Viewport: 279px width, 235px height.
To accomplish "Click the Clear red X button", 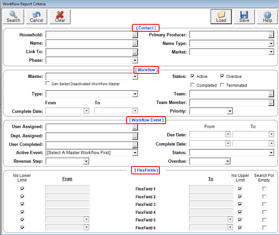I will (60, 16).
